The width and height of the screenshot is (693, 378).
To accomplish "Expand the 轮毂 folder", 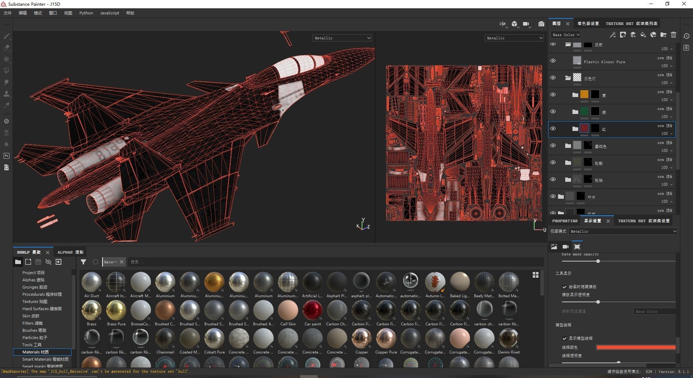I will click(568, 163).
